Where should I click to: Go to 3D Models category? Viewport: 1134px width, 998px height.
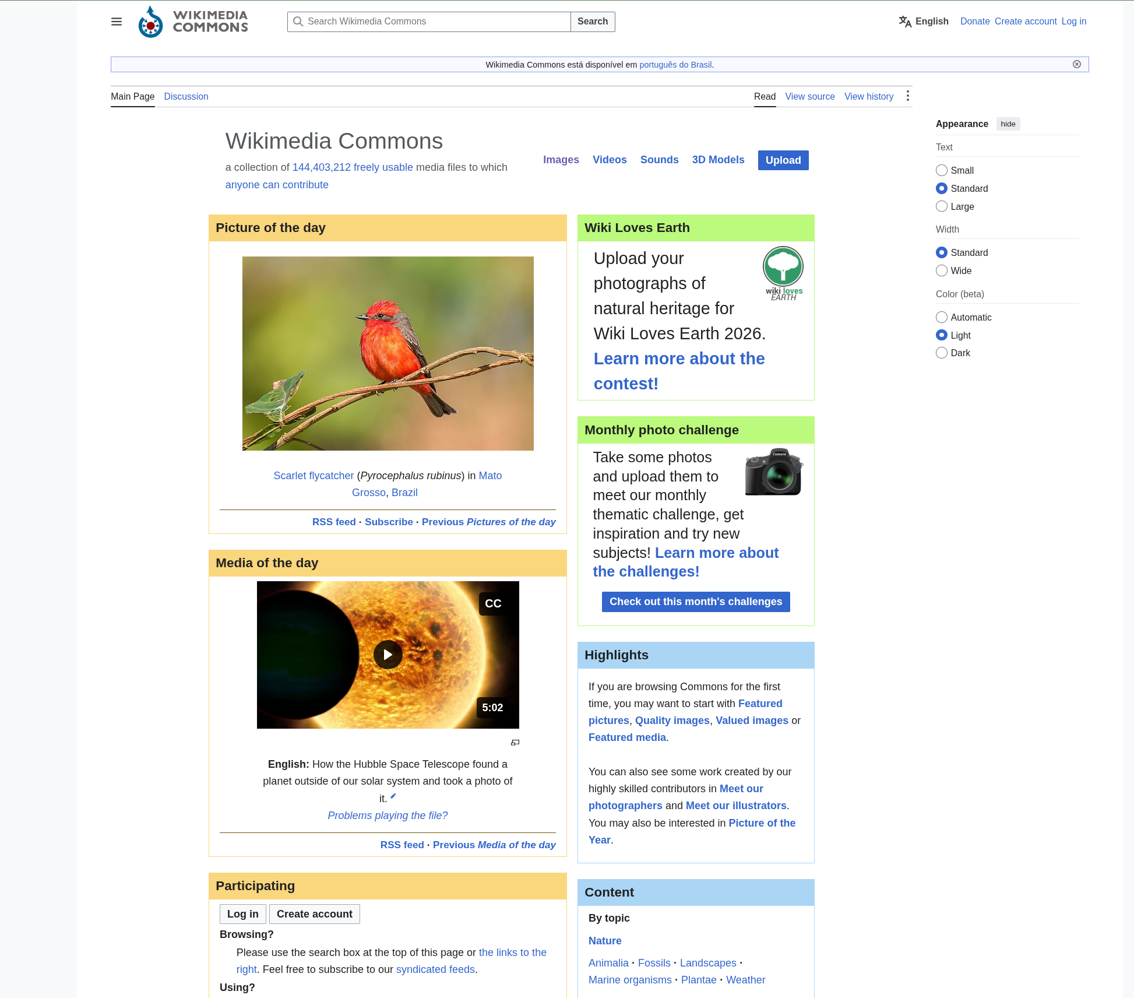719,160
